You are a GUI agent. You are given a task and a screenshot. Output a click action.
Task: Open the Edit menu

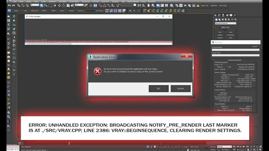click(15, 1)
